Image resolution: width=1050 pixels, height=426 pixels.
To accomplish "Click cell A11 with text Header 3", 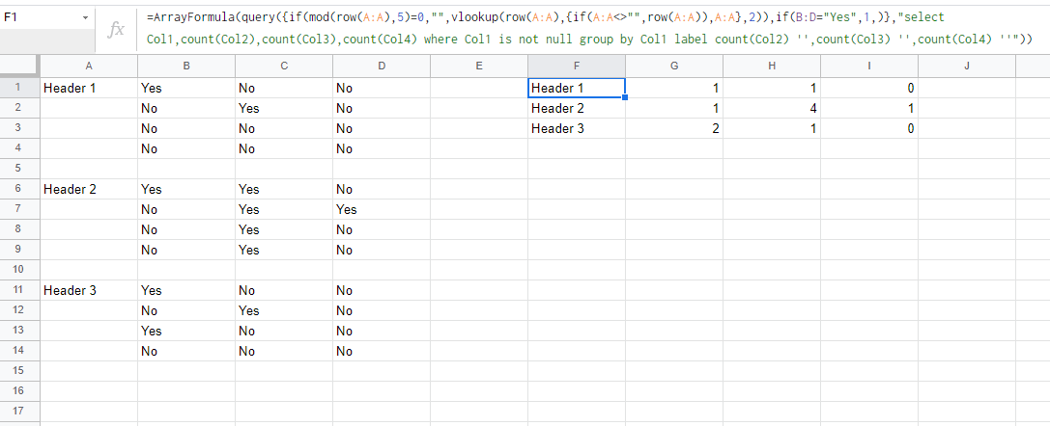I will [x=89, y=290].
